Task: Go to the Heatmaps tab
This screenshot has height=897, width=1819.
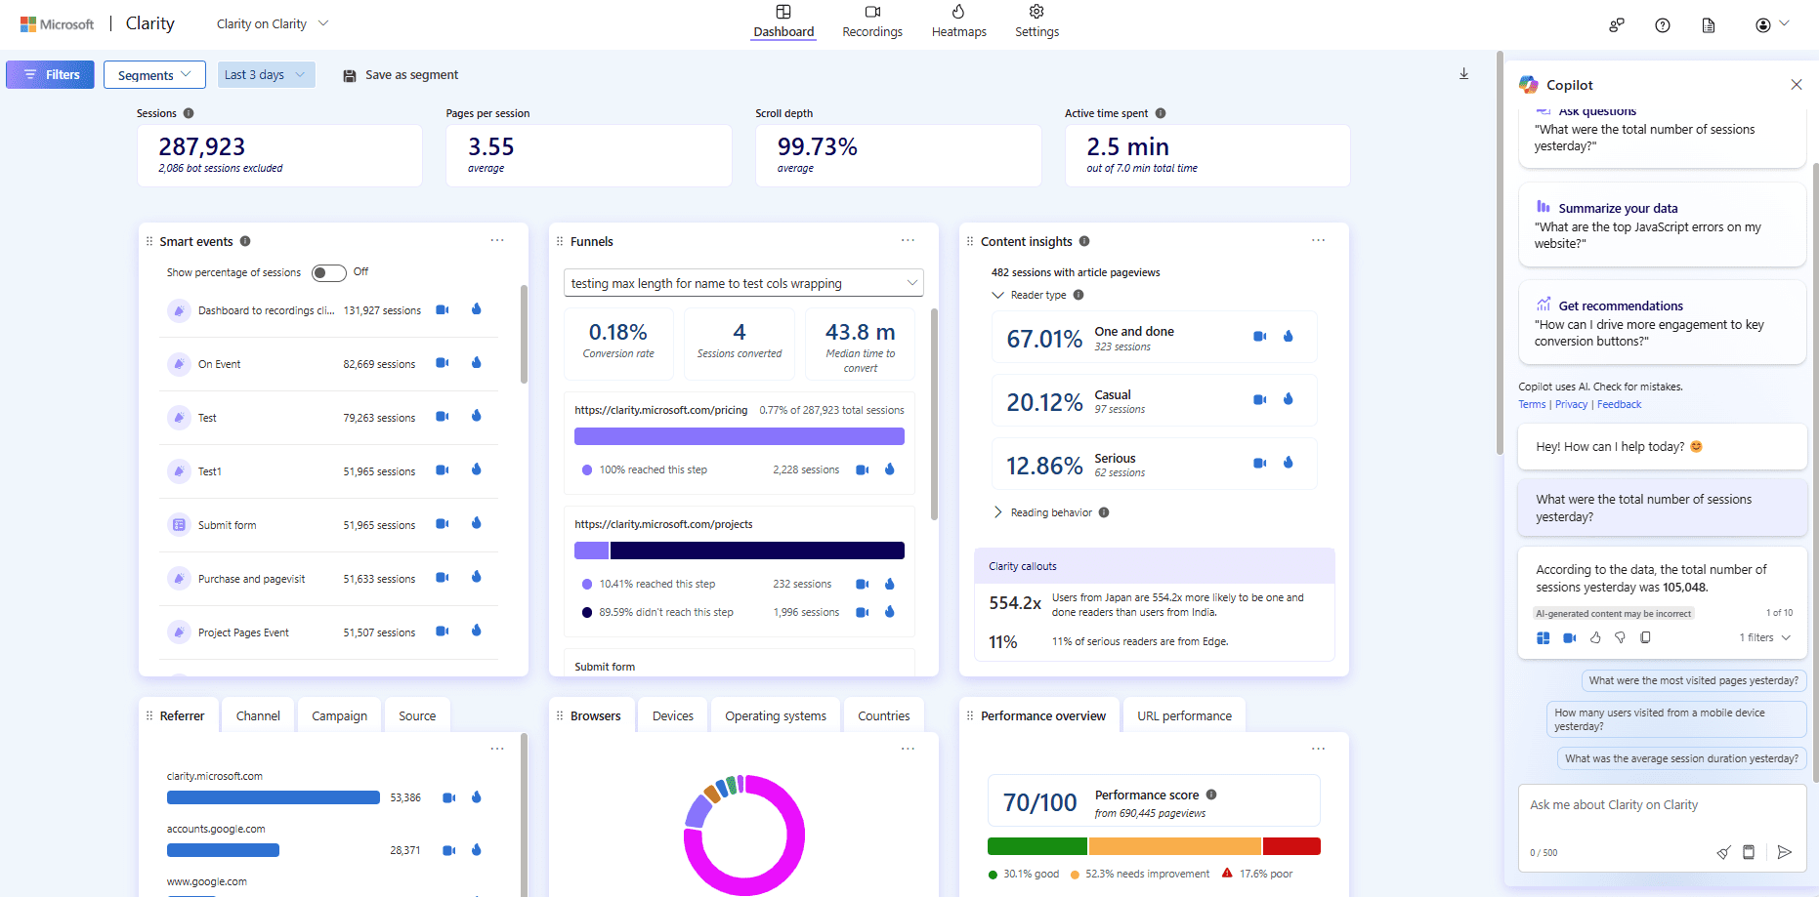Action: pyautogui.click(x=958, y=21)
